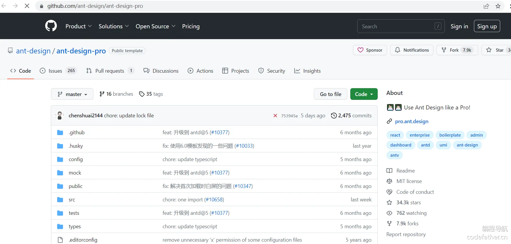This screenshot has width=511, height=244.
Task: Sponsor the ant-design project
Action: (370, 50)
